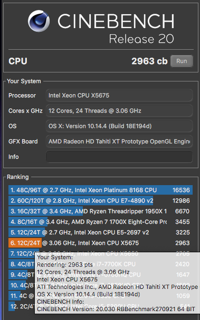Select the highlighted orange Xeon X5675 ranking row
Viewport: 200px width, 320px height.
pyautogui.click(x=100, y=243)
